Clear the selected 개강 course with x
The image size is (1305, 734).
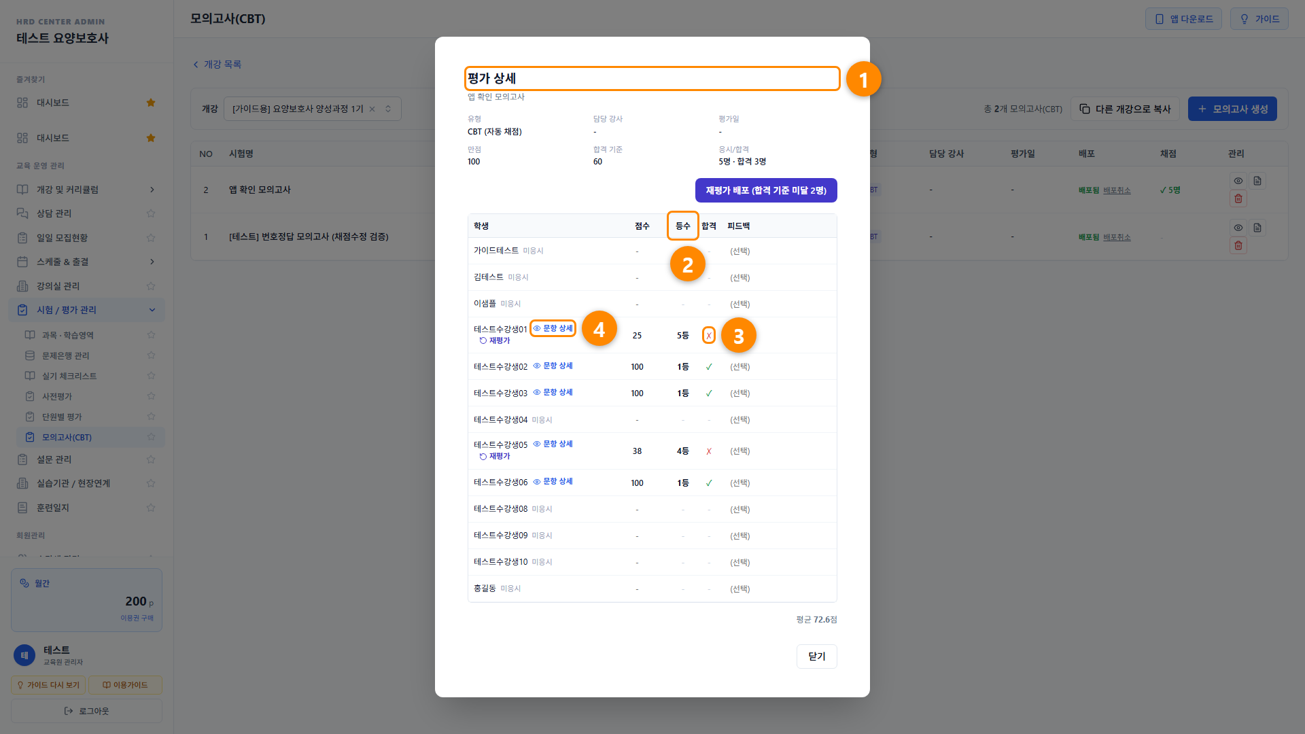pos(372,109)
